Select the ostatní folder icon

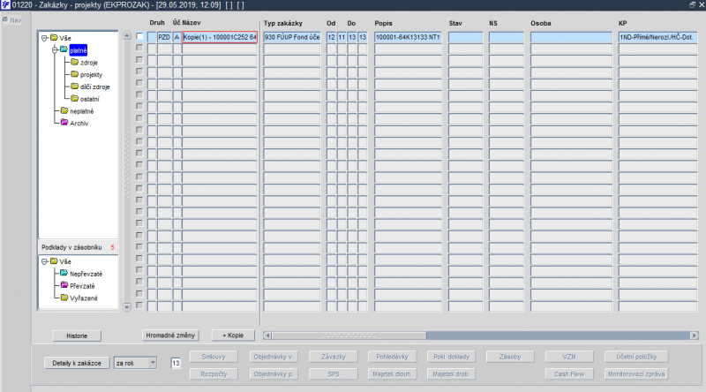pos(74,99)
